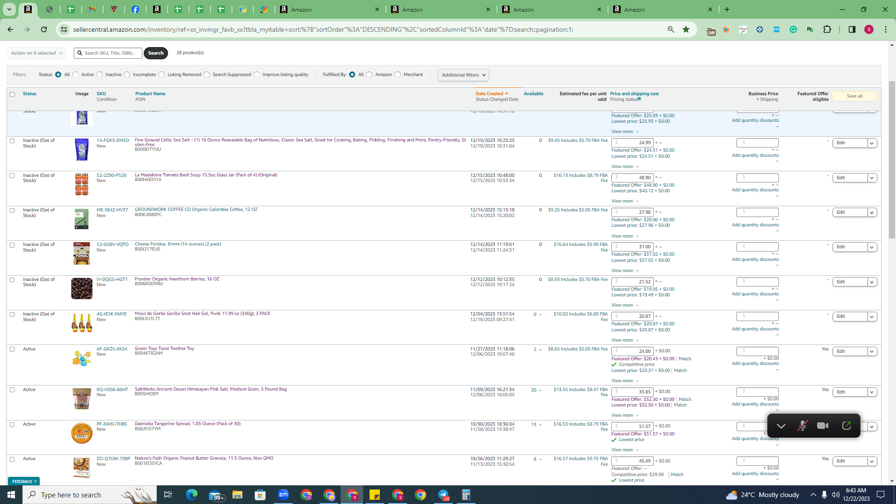
Task: Open Action on 0 selected dropdown
Action: click(x=36, y=53)
